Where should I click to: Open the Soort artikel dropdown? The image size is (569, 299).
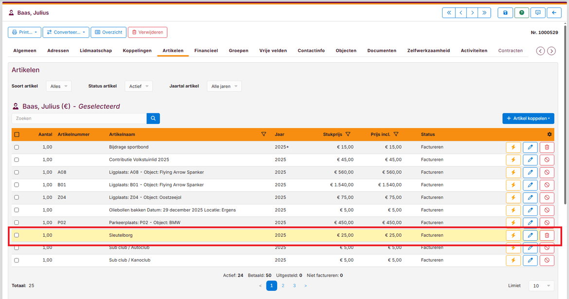(x=59, y=86)
